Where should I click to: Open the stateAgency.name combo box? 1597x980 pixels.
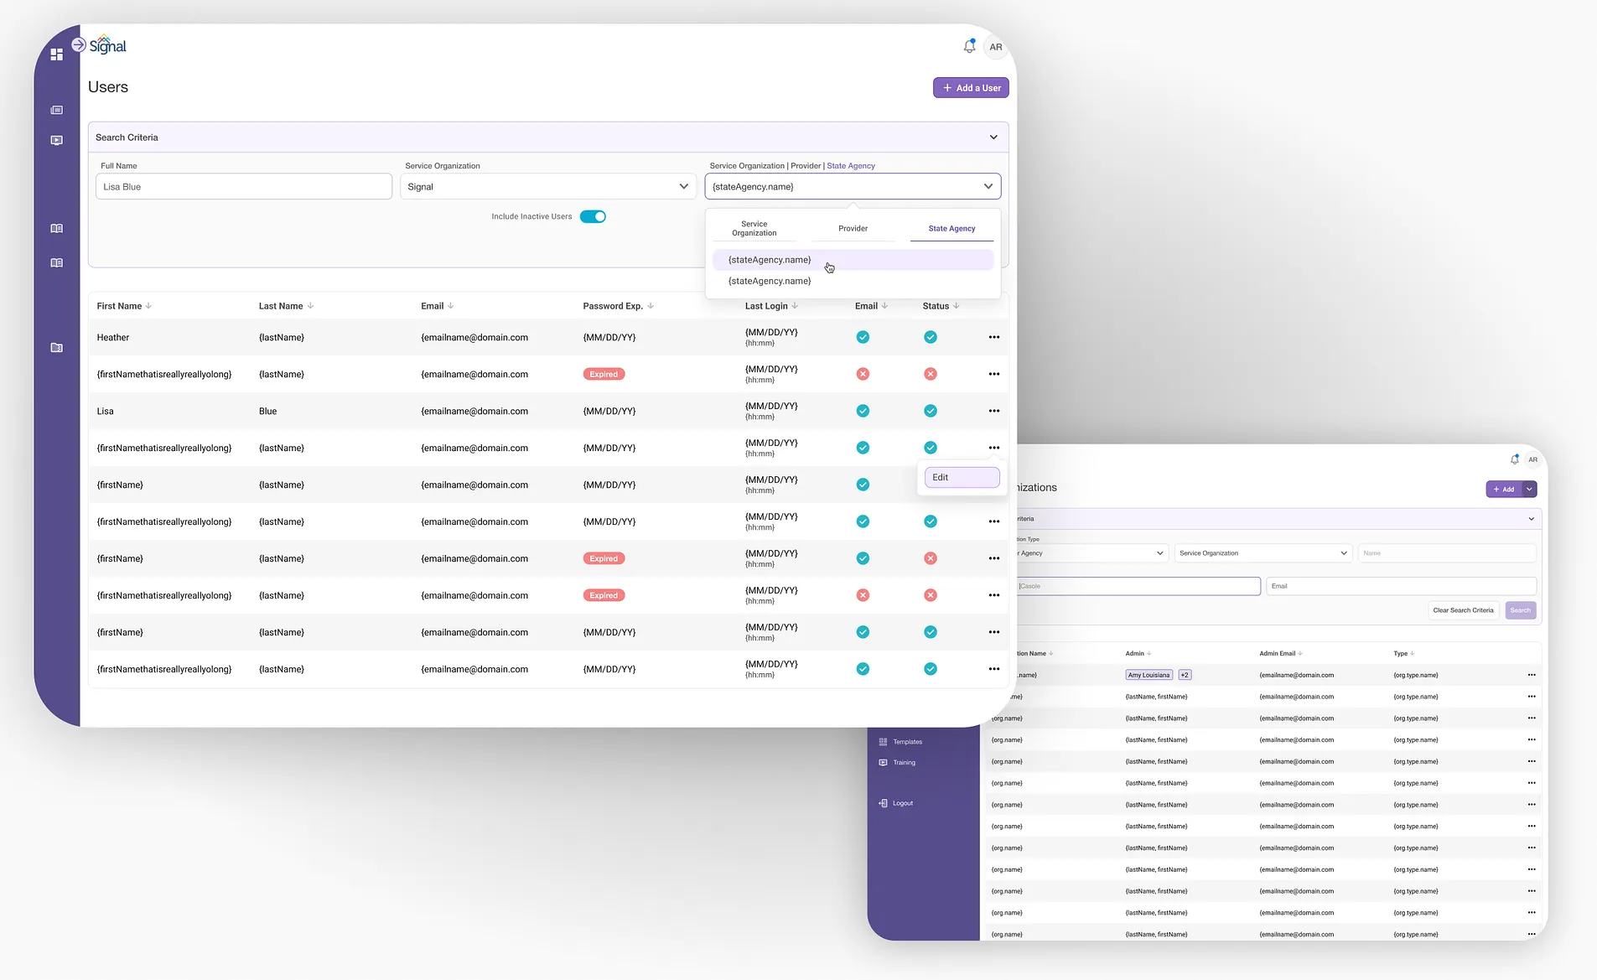pos(853,186)
